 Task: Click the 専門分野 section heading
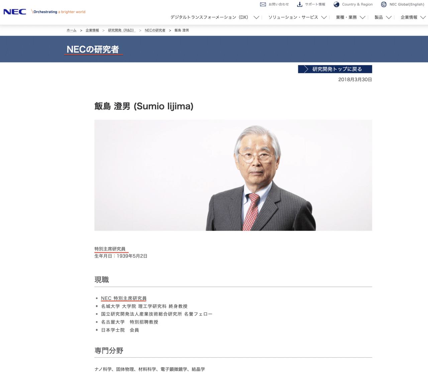coord(109,351)
